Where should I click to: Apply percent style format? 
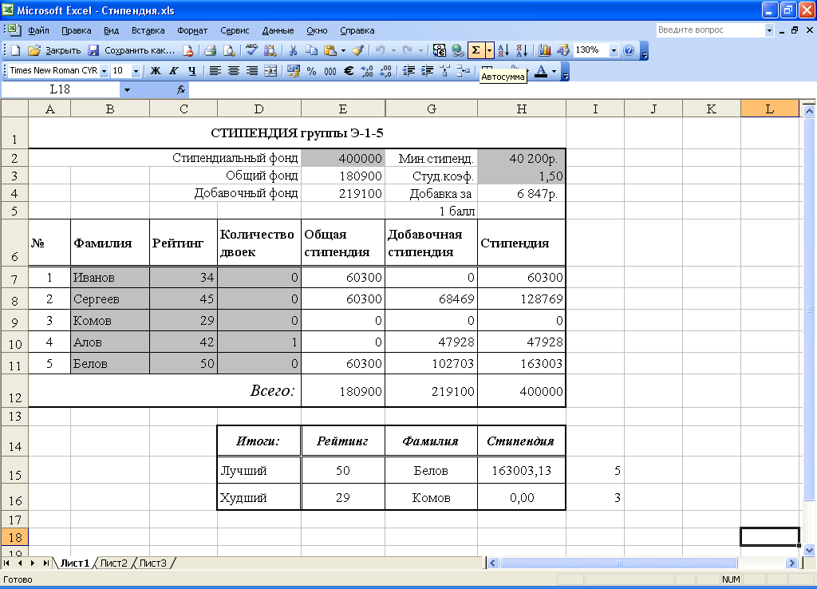(x=312, y=71)
